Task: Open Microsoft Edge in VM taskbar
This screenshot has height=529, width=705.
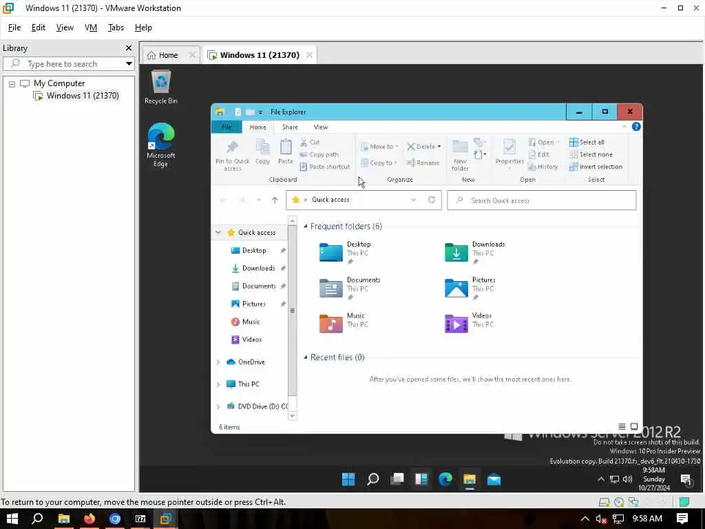Action: [x=445, y=479]
